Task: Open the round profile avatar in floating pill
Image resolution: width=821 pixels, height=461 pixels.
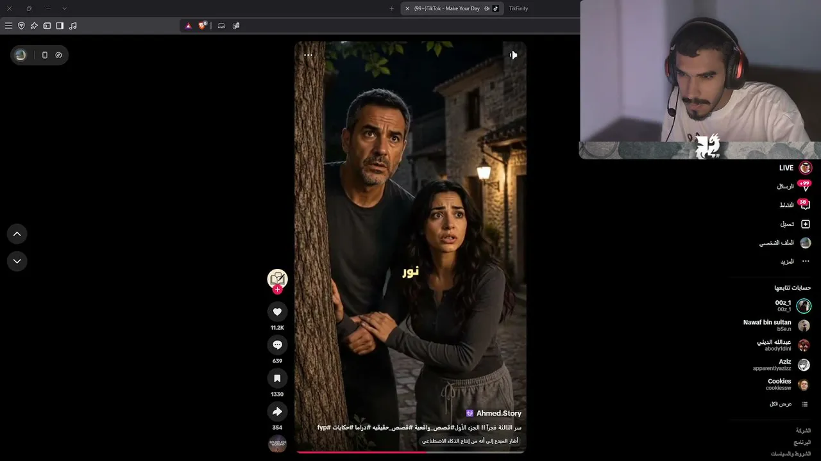Action: (21, 55)
